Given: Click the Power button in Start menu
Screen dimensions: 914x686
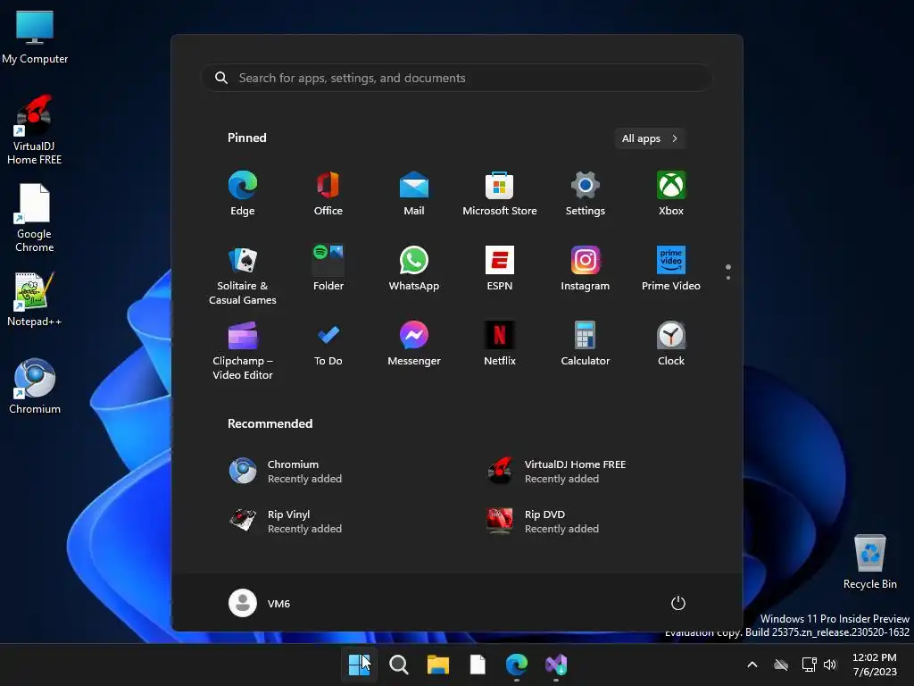Looking at the screenshot, I should [x=678, y=603].
